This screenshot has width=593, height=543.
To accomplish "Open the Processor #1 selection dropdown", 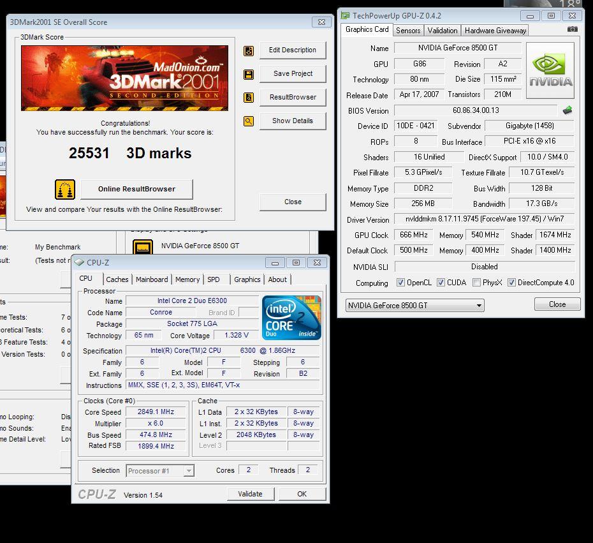I will click(x=160, y=471).
